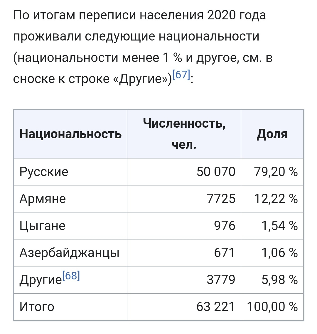Click the 63 221 total cell
Screen dimensions: 317x334
pos(216,307)
